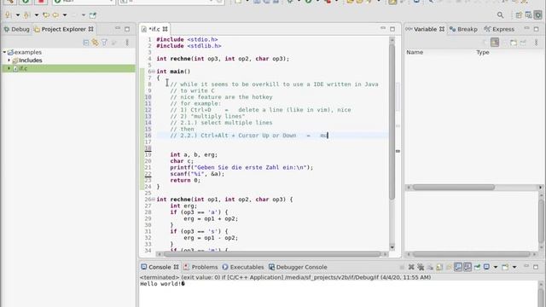This screenshot has width=546, height=307.
Task: Click Display Selected Console icon
Action: click(x=486, y=267)
